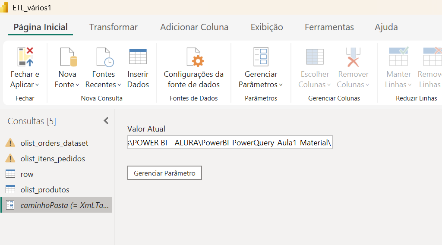Switch to the Página Inicial tab
Screen dimensions: 442x245
point(41,27)
